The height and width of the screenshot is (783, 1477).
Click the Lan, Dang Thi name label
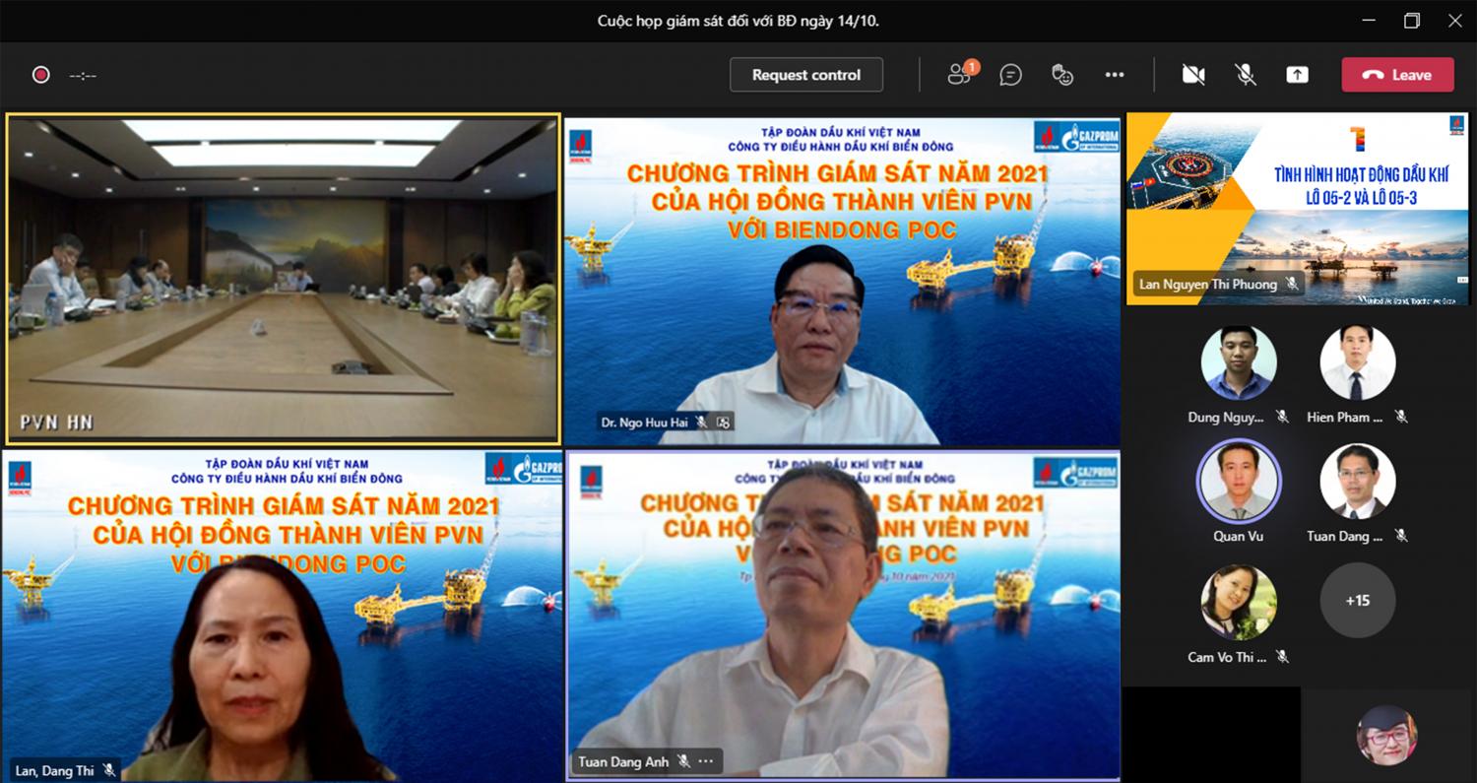click(x=55, y=770)
